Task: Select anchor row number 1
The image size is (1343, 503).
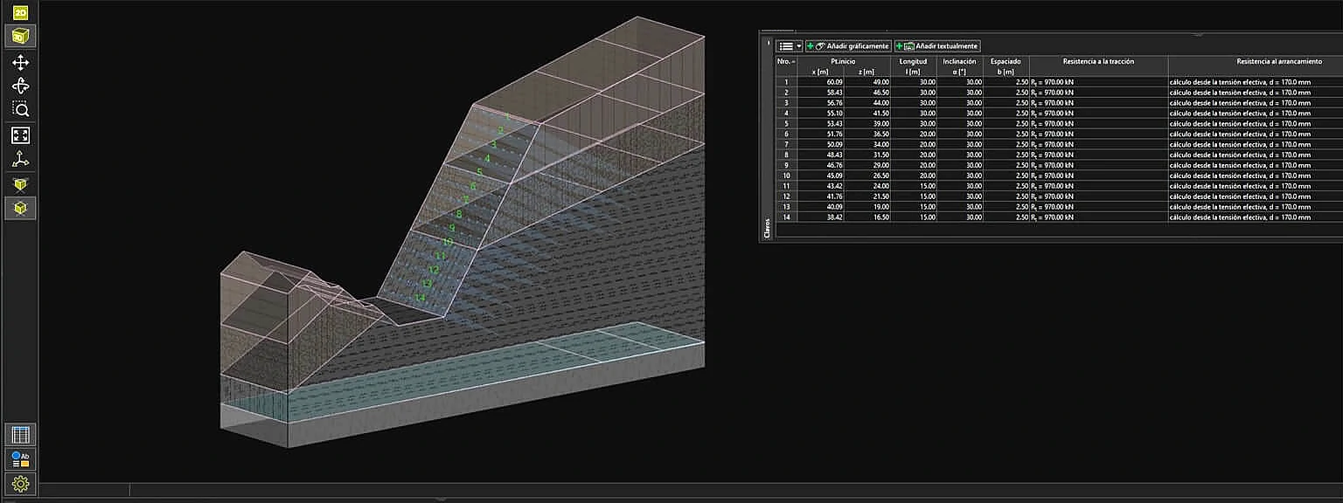Action: (x=786, y=82)
